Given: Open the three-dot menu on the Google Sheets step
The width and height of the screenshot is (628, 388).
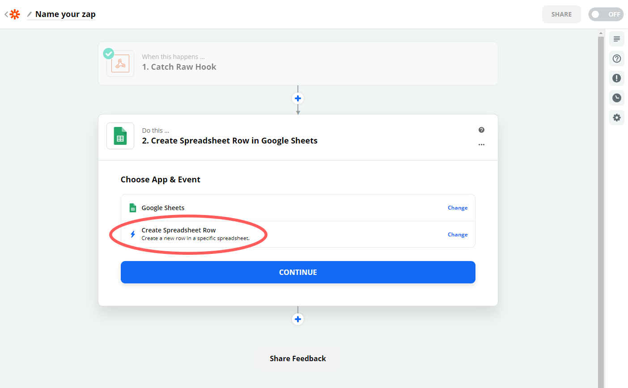Looking at the screenshot, I should tap(481, 144).
